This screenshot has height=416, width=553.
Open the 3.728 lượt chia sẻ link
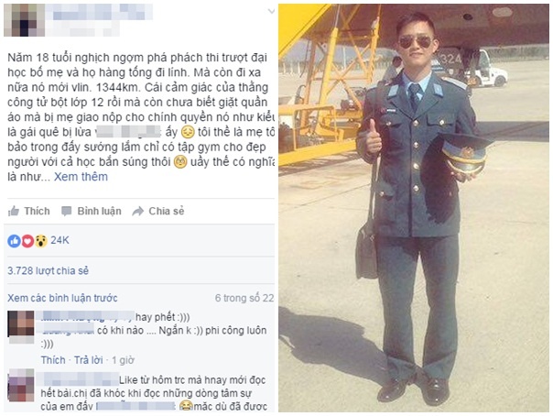point(48,270)
